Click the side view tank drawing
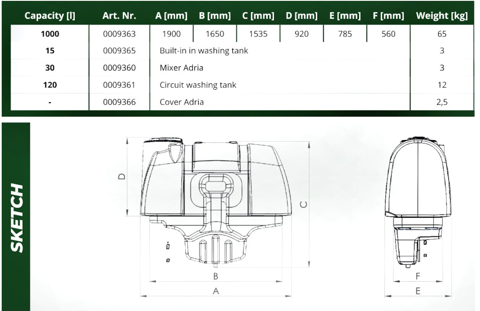 point(418,203)
